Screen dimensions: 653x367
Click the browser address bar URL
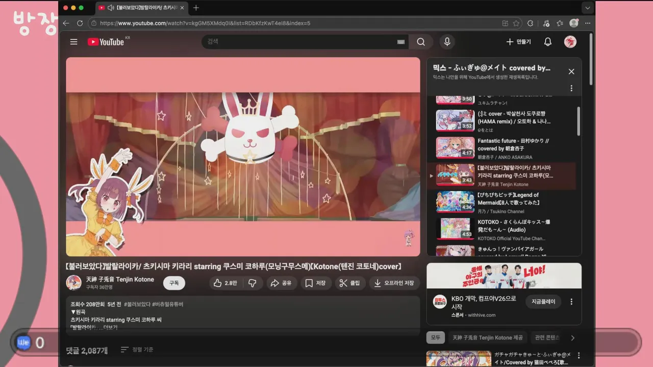(x=205, y=23)
